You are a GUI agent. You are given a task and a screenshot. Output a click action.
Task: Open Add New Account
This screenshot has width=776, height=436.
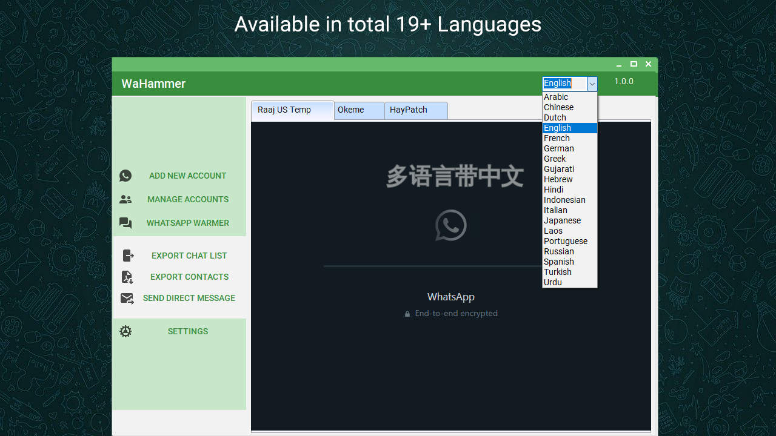[x=187, y=176]
